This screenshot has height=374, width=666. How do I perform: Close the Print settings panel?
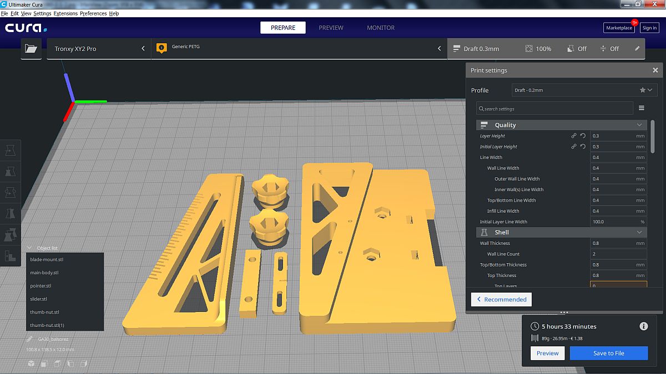[x=655, y=70]
